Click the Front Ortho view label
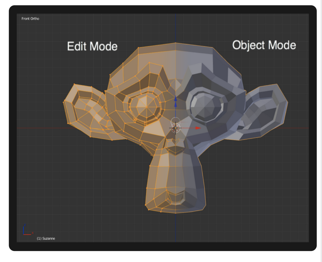Screen dimensions: 322x262 (x=30, y=19)
